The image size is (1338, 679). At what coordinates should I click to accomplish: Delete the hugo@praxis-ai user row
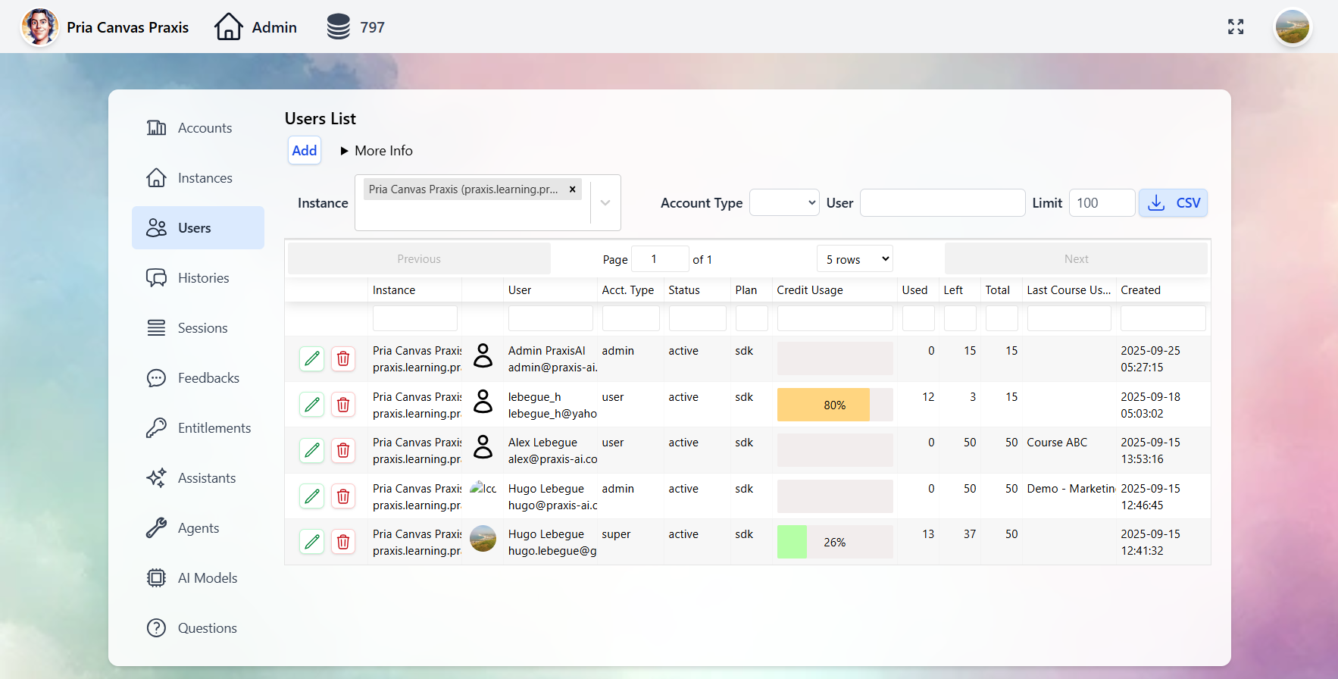click(343, 496)
